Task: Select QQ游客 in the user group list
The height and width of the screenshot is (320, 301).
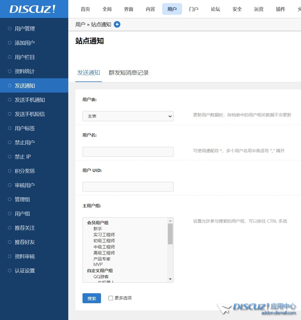Action: [101, 277]
